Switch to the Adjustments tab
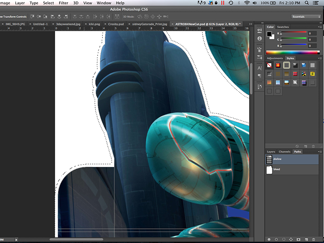Viewport: 324px width, 243px height. click(x=275, y=58)
